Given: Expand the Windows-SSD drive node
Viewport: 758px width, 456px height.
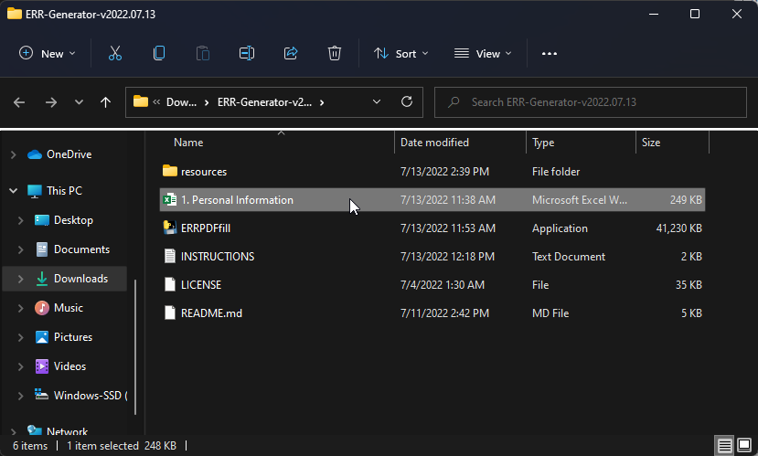Looking at the screenshot, I should pos(21,396).
